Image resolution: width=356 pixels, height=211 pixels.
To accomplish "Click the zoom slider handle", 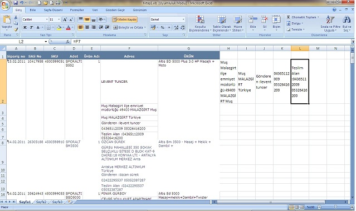I will (x=335, y=207).
